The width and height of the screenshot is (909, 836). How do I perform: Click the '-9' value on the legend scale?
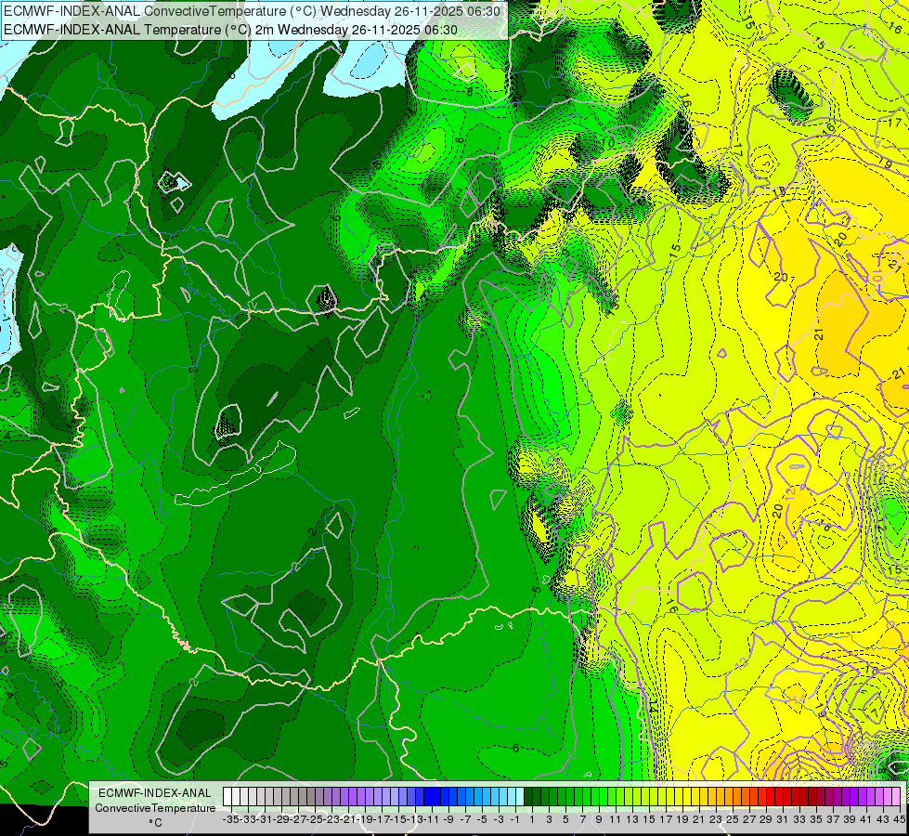pyautogui.click(x=448, y=819)
